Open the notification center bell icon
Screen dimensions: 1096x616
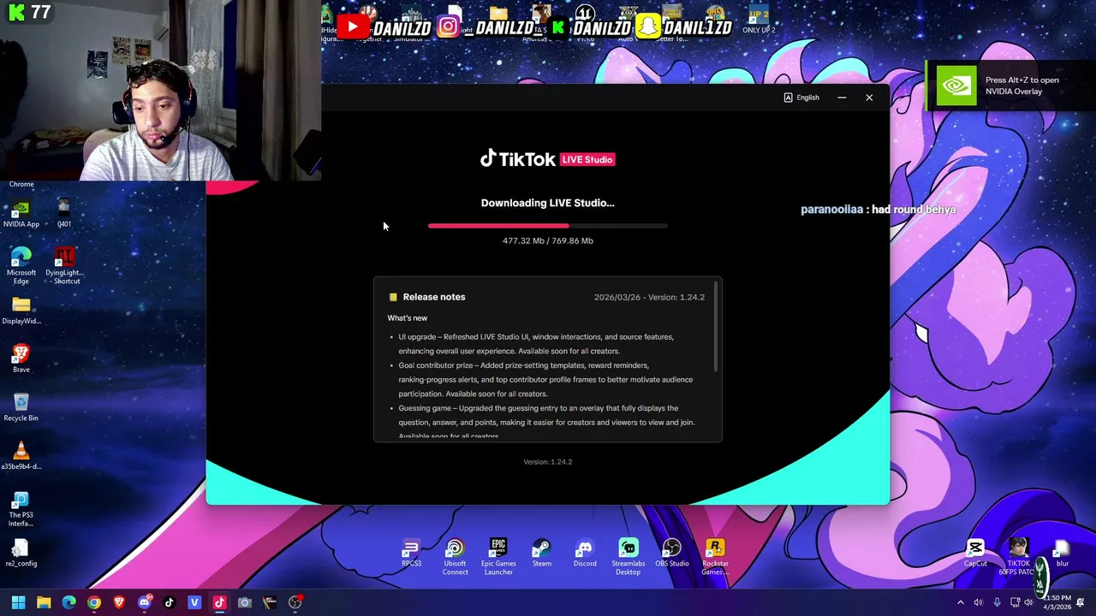pos(1081,603)
